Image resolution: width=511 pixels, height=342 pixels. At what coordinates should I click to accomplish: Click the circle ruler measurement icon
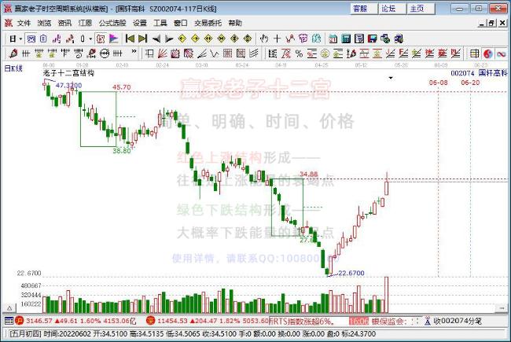tap(105, 53)
